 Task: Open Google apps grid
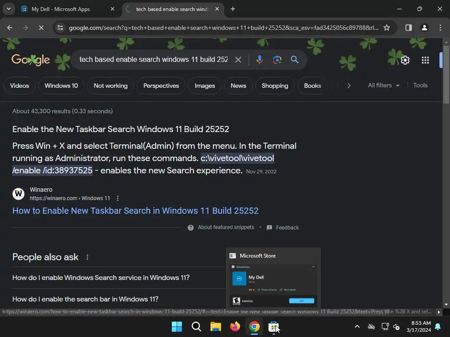[x=425, y=60]
